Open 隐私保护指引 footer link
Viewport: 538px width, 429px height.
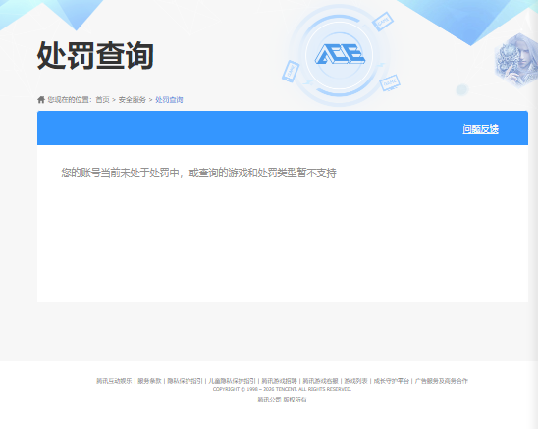coord(185,381)
